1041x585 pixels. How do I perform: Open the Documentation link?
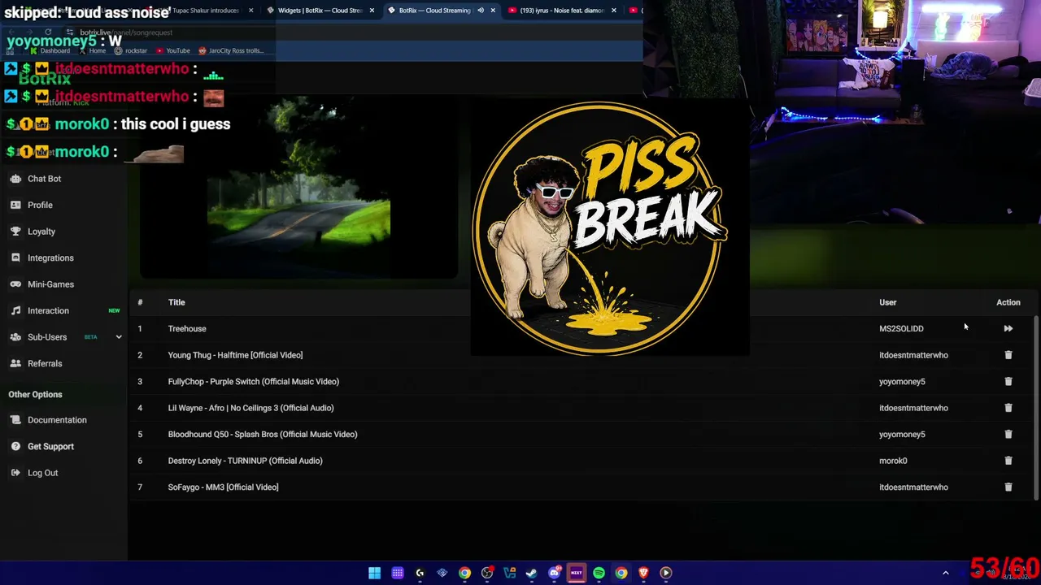(57, 420)
